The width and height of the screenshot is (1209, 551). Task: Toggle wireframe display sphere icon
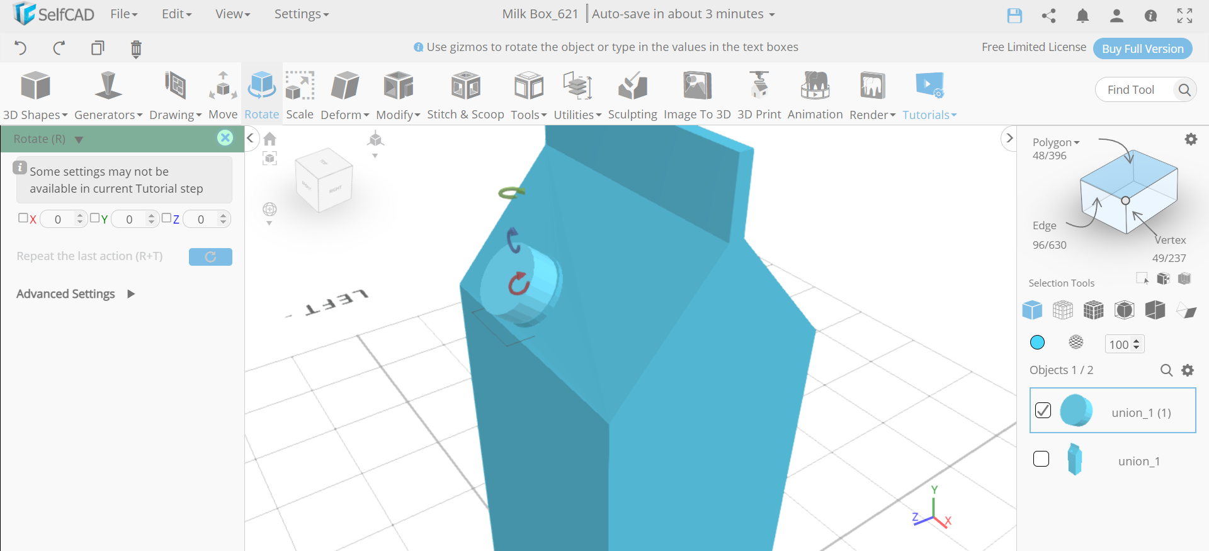[1076, 342]
